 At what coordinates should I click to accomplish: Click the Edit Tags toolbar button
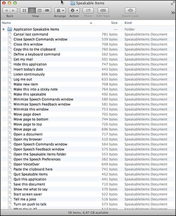click(x=103, y=10)
